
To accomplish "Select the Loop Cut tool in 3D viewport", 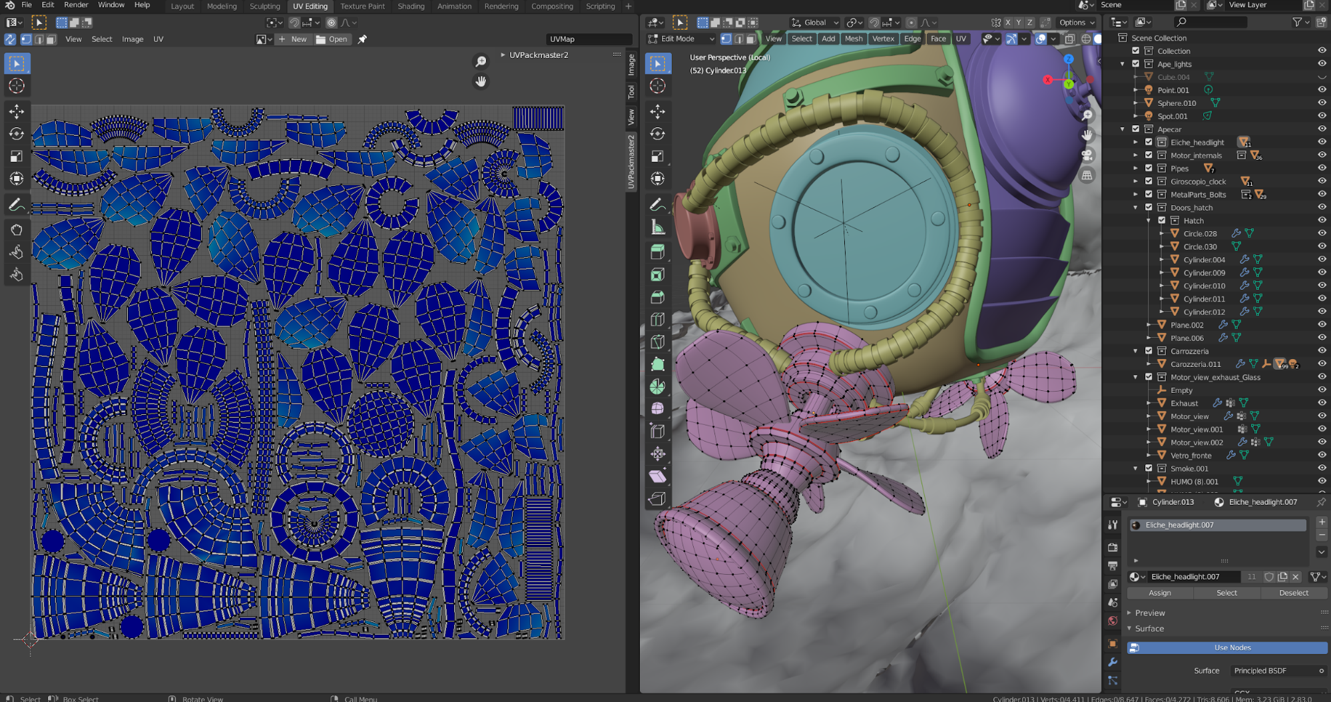I will click(657, 320).
